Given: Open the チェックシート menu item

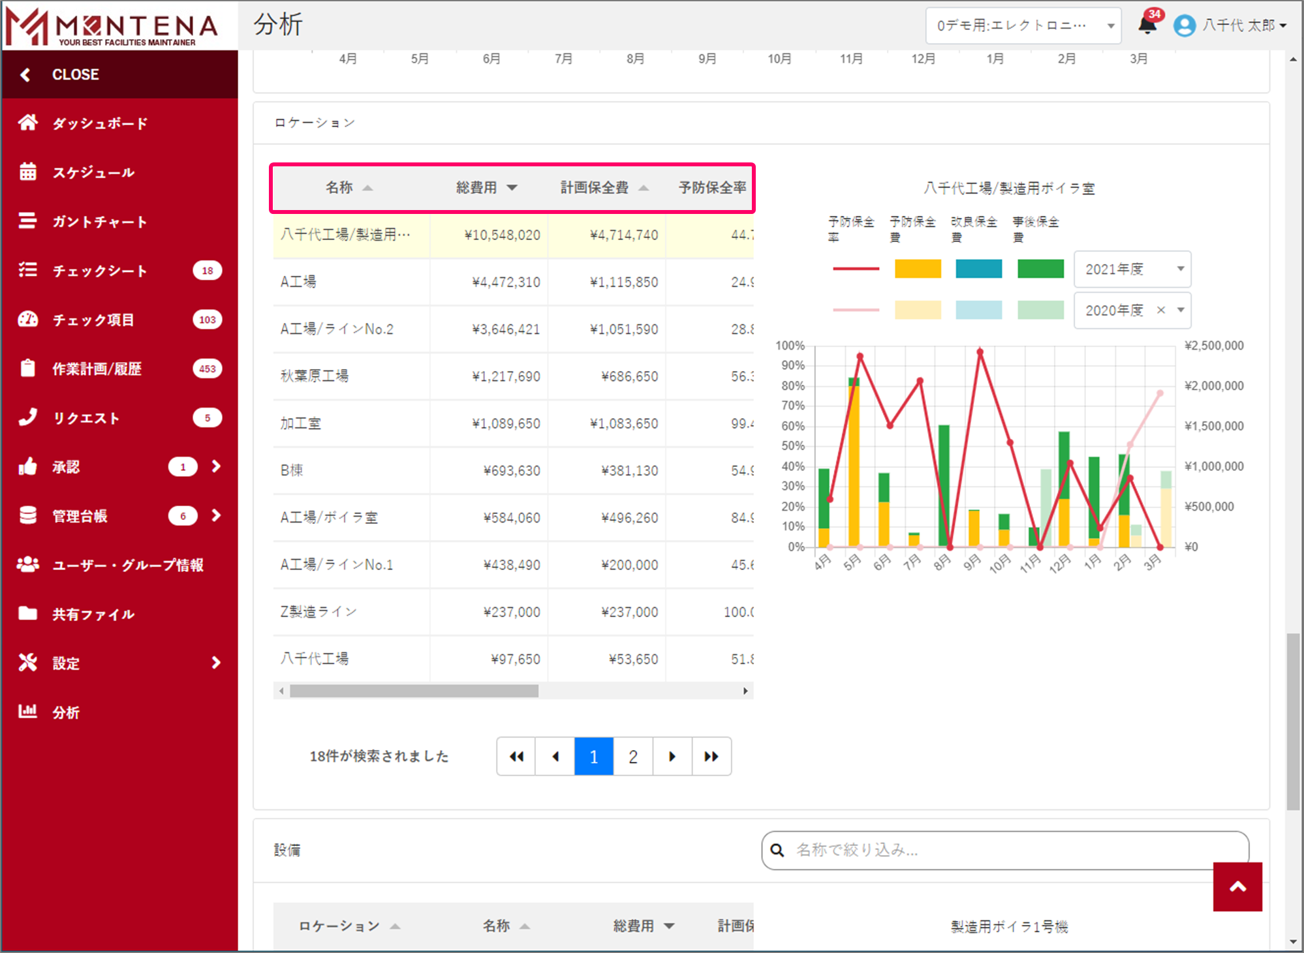Looking at the screenshot, I should (x=100, y=271).
